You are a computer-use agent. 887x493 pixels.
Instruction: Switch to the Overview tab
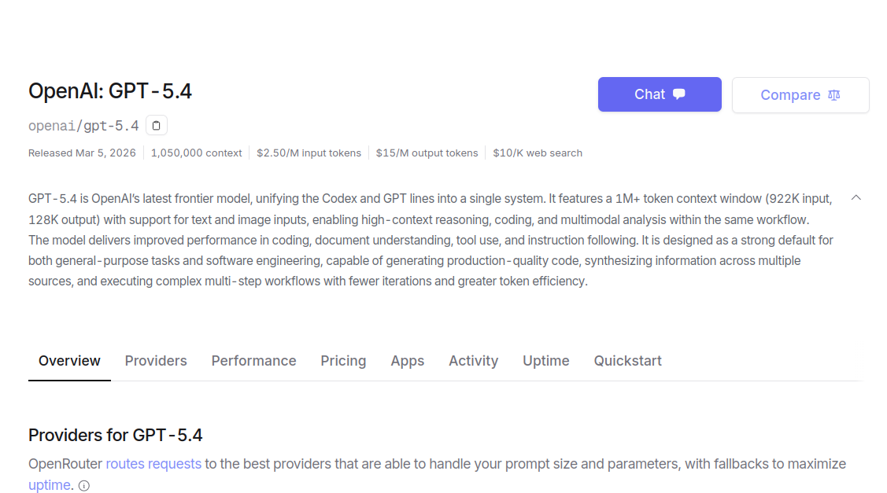tap(69, 361)
